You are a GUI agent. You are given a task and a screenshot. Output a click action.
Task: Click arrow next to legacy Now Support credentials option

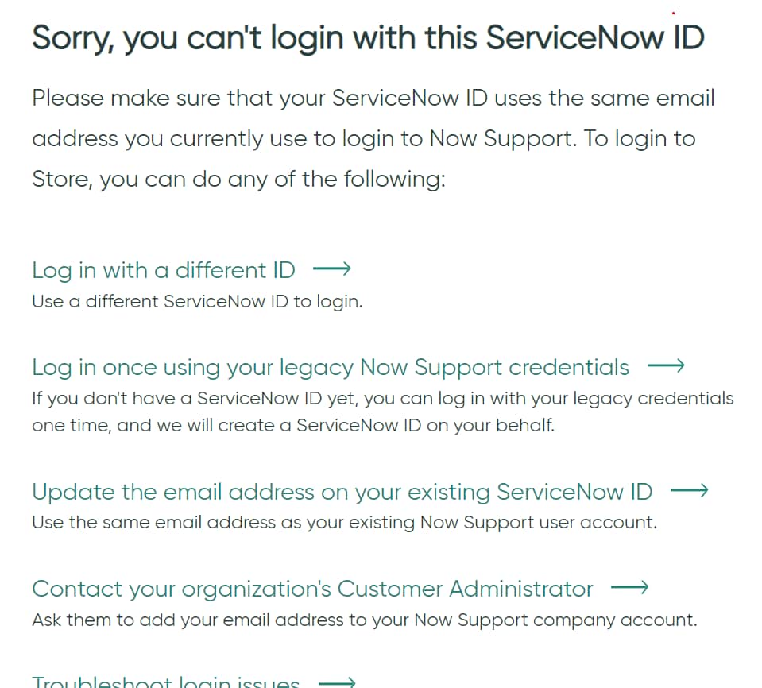667,366
